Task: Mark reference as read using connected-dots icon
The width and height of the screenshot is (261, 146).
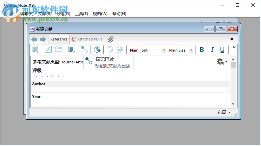Action: tap(84, 49)
